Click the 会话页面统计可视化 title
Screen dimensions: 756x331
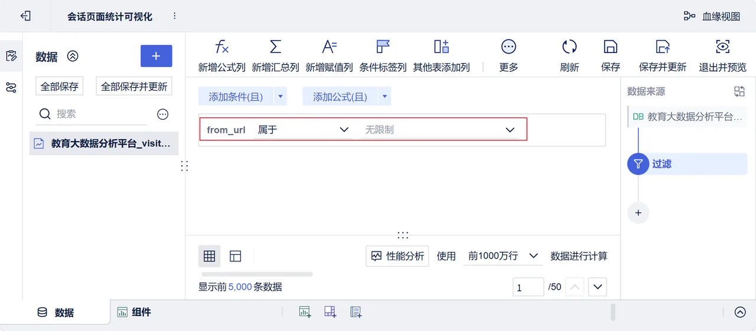click(x=110, y=17)
